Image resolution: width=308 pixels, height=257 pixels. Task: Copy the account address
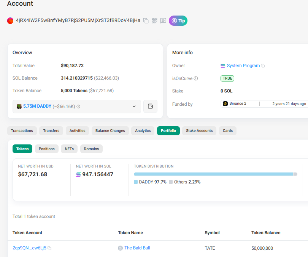point(146,20)
